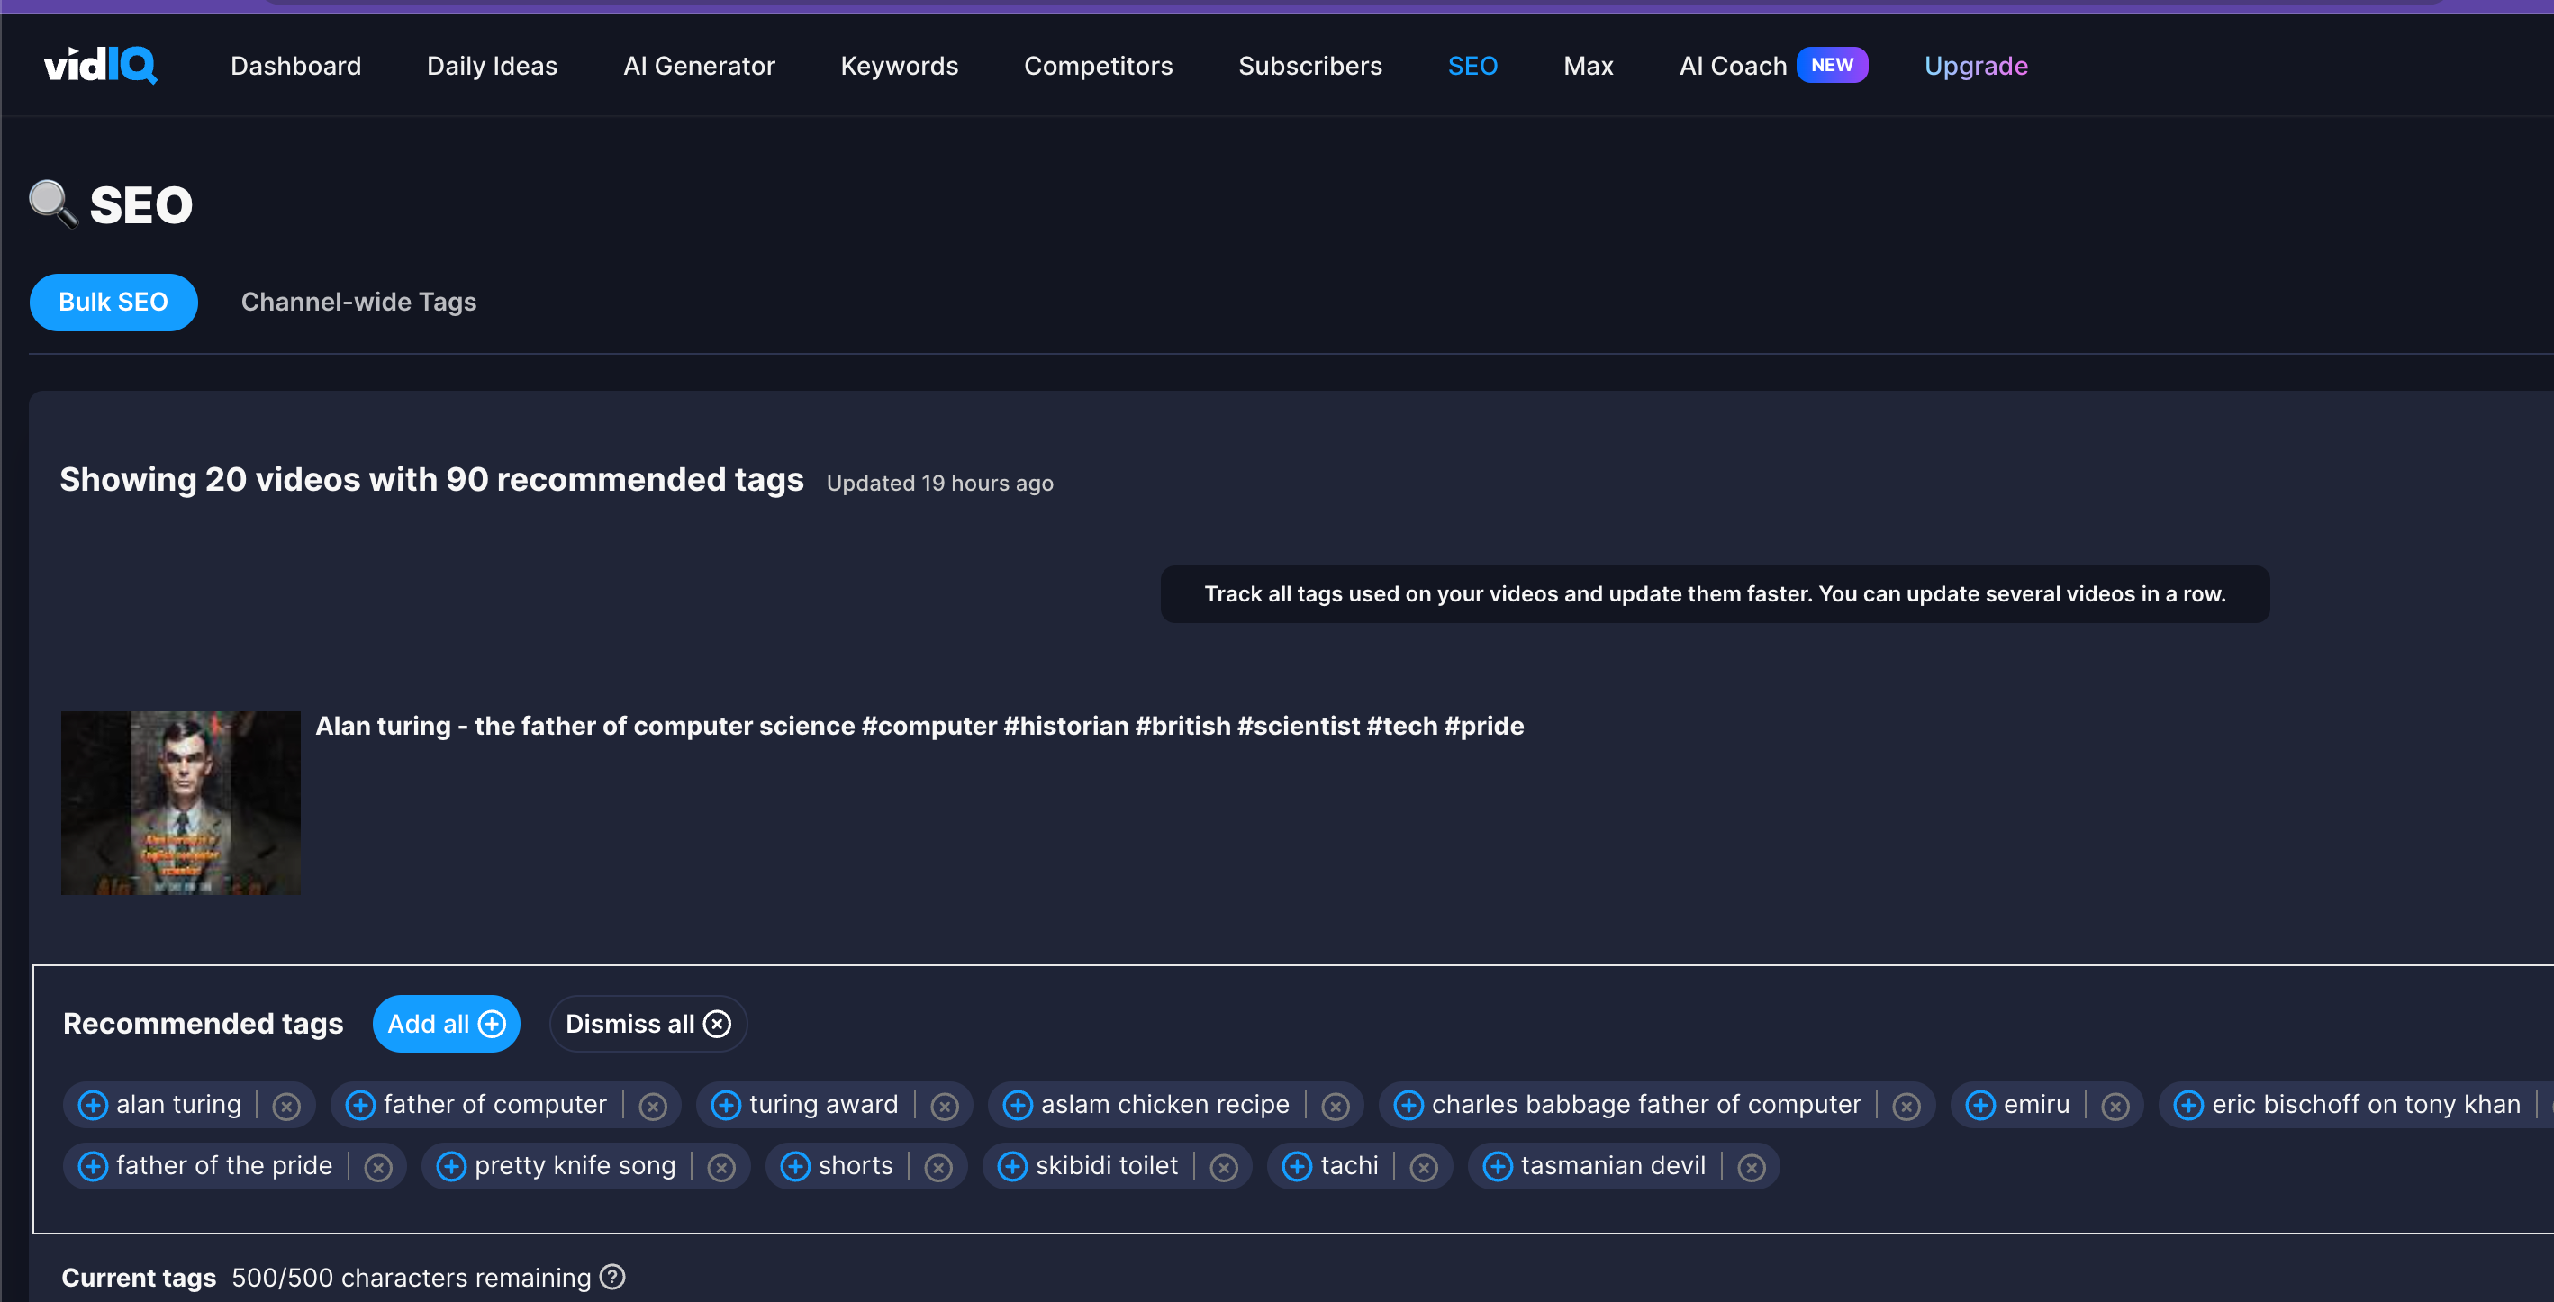This screenshot has height=1302, width=2554.
Task: Click the Subscribers navigation item
Action: click(x=1310, y=67)
